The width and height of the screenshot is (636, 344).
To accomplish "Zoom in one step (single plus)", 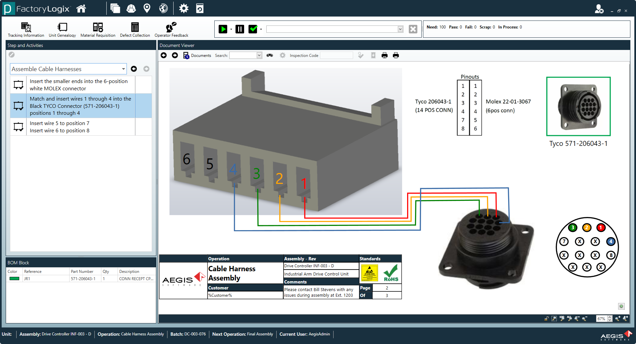I will [x=618, y=319].
